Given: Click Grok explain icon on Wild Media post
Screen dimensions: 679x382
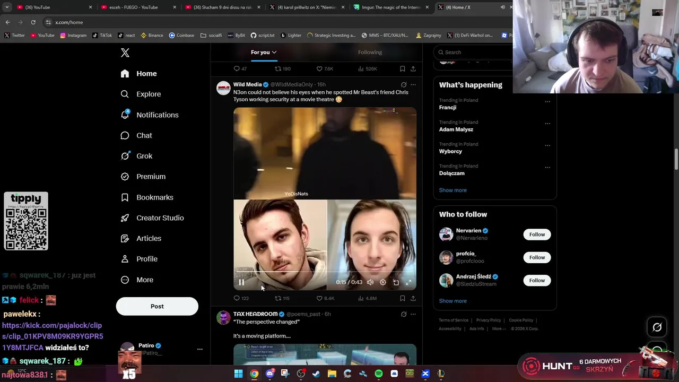Looking at the screenshot, I should [404, 84].
